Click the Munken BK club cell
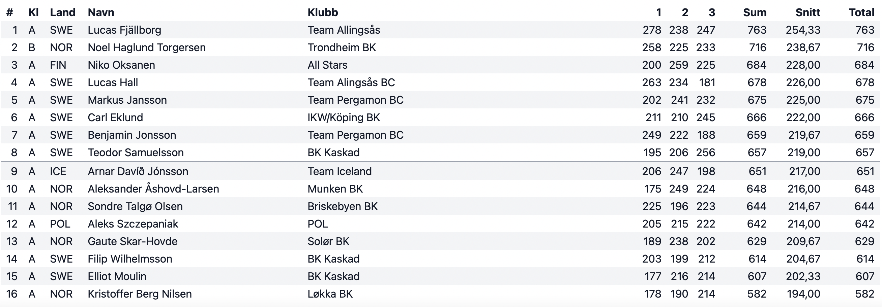The width and height of the screenshot is (882, 307). tap(335, 189)
